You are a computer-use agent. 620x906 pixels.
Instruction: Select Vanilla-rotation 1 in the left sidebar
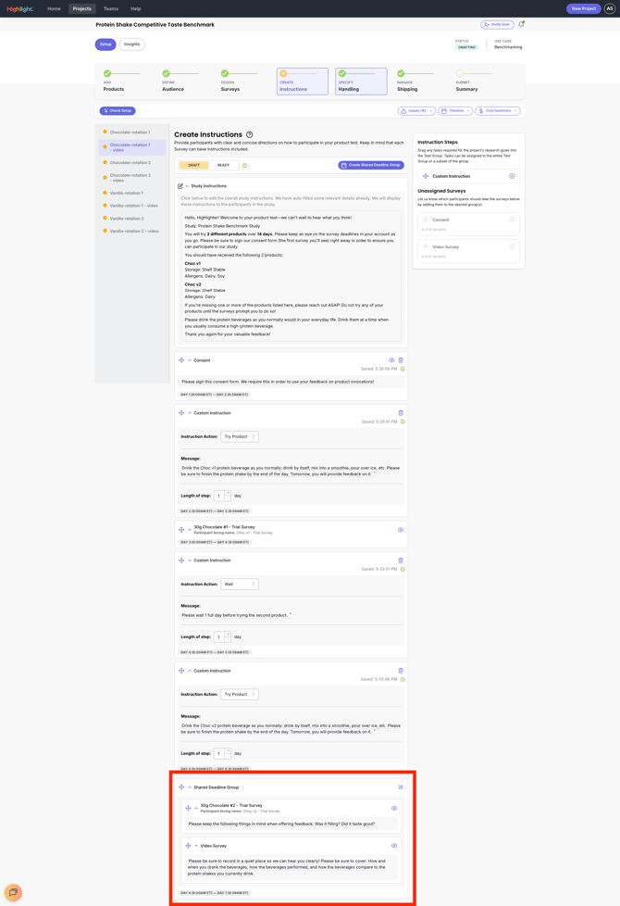pyautogui.click(x=126, y=193)
